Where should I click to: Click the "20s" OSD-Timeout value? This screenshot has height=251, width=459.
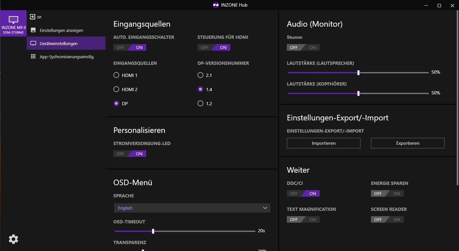261,231
